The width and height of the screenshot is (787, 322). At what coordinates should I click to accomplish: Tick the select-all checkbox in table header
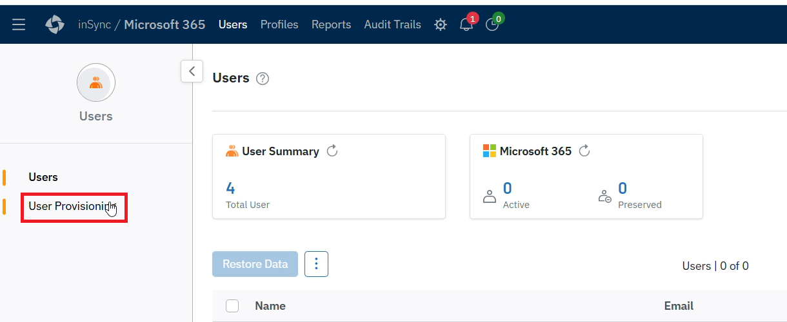pyautogui.click(x=232, y=306)
